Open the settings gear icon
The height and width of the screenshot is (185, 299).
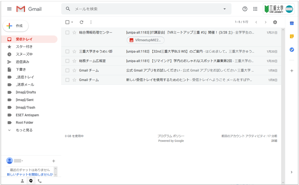[x=275, y=22]
